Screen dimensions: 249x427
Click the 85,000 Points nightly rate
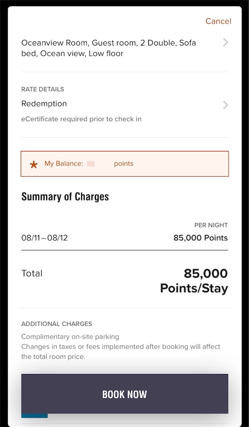pos(201,238)
